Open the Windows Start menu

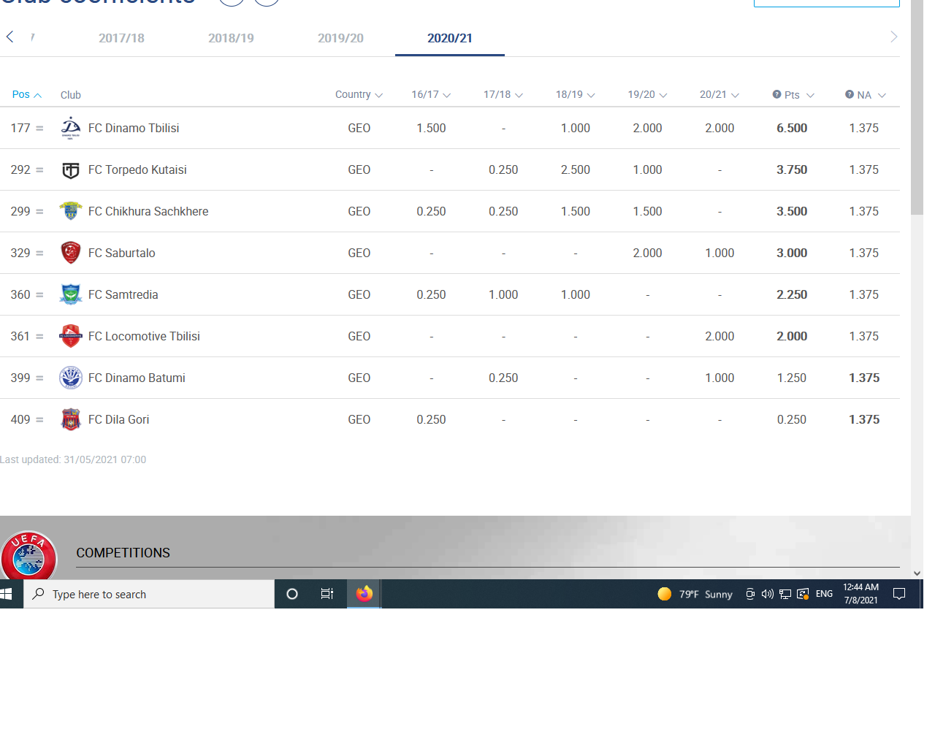[7, 594]
